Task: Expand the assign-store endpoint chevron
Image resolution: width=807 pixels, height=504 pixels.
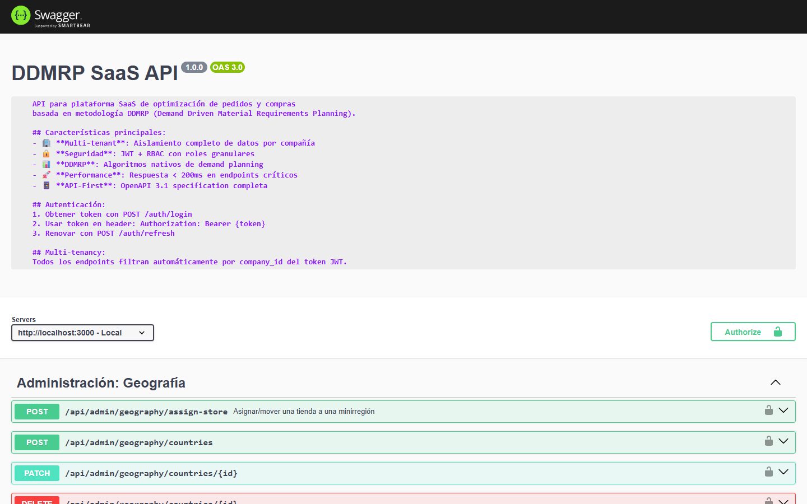Action: [783, 410]
